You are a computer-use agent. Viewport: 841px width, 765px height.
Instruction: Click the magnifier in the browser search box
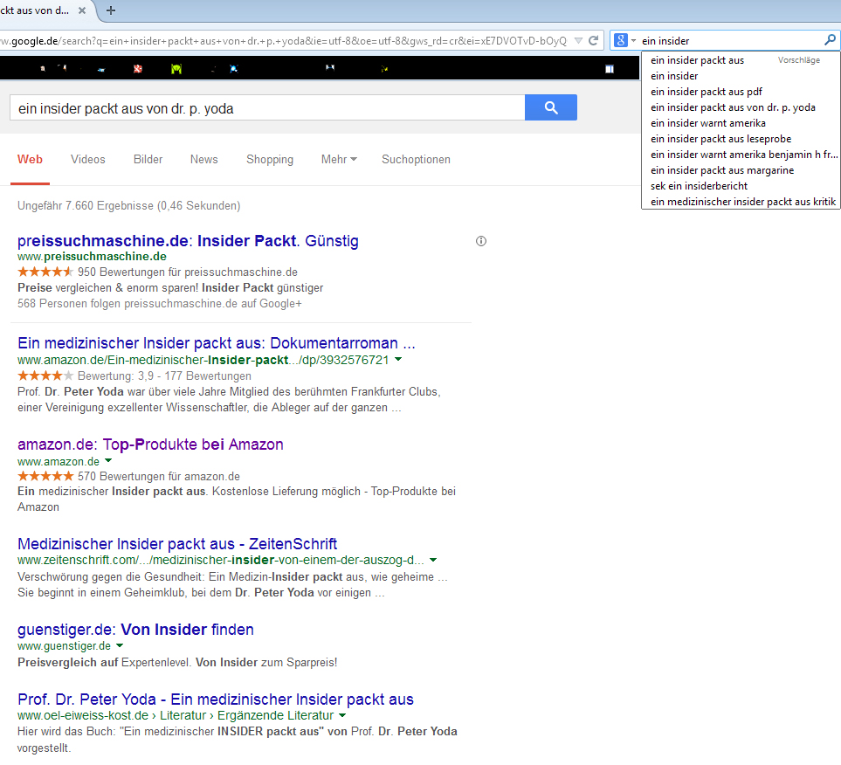click(x=830, y=40)
